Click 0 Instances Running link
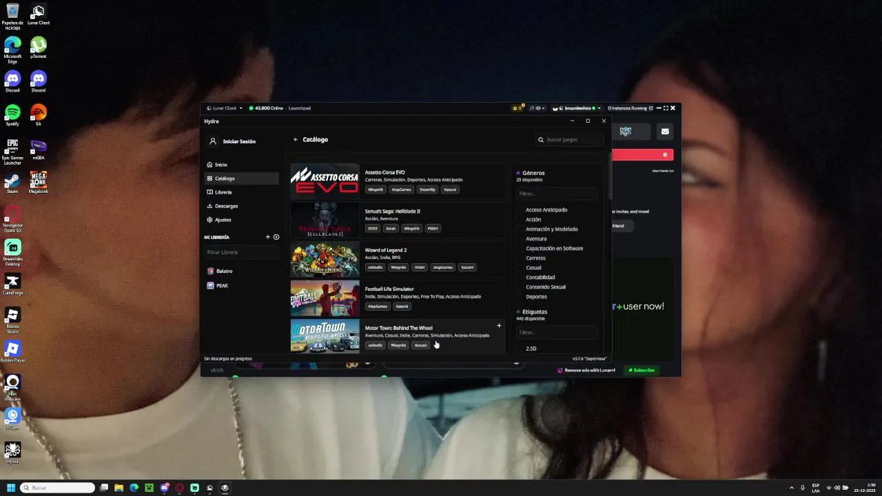 point(630,108)
